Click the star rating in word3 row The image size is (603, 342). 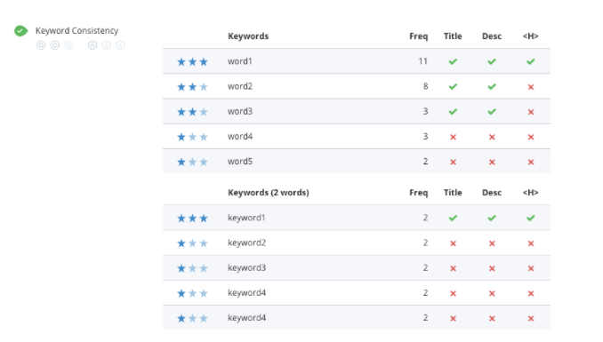tap(192, 112)
